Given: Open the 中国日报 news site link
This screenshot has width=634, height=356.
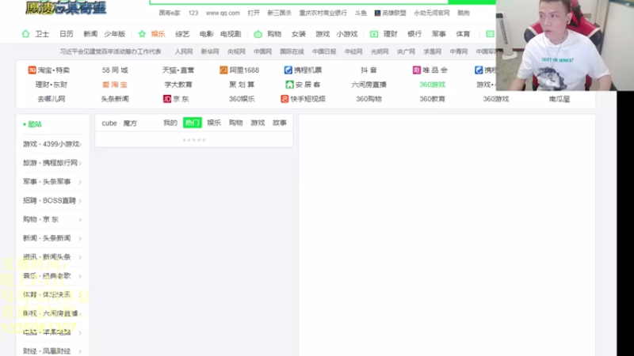Looking at the screenshot, I should point(324,51).
